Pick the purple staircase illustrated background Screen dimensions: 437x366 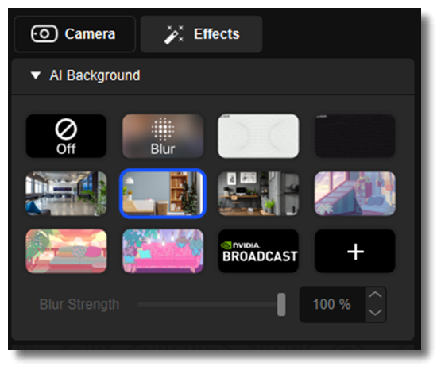click(355, 194)
